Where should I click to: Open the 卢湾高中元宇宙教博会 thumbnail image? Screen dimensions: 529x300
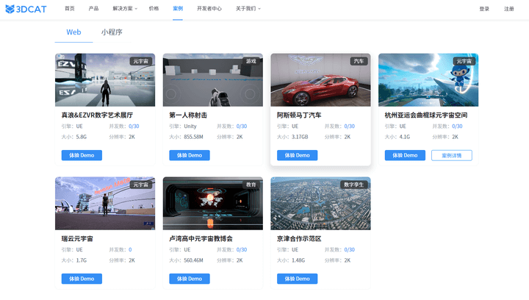pos(213,204)
